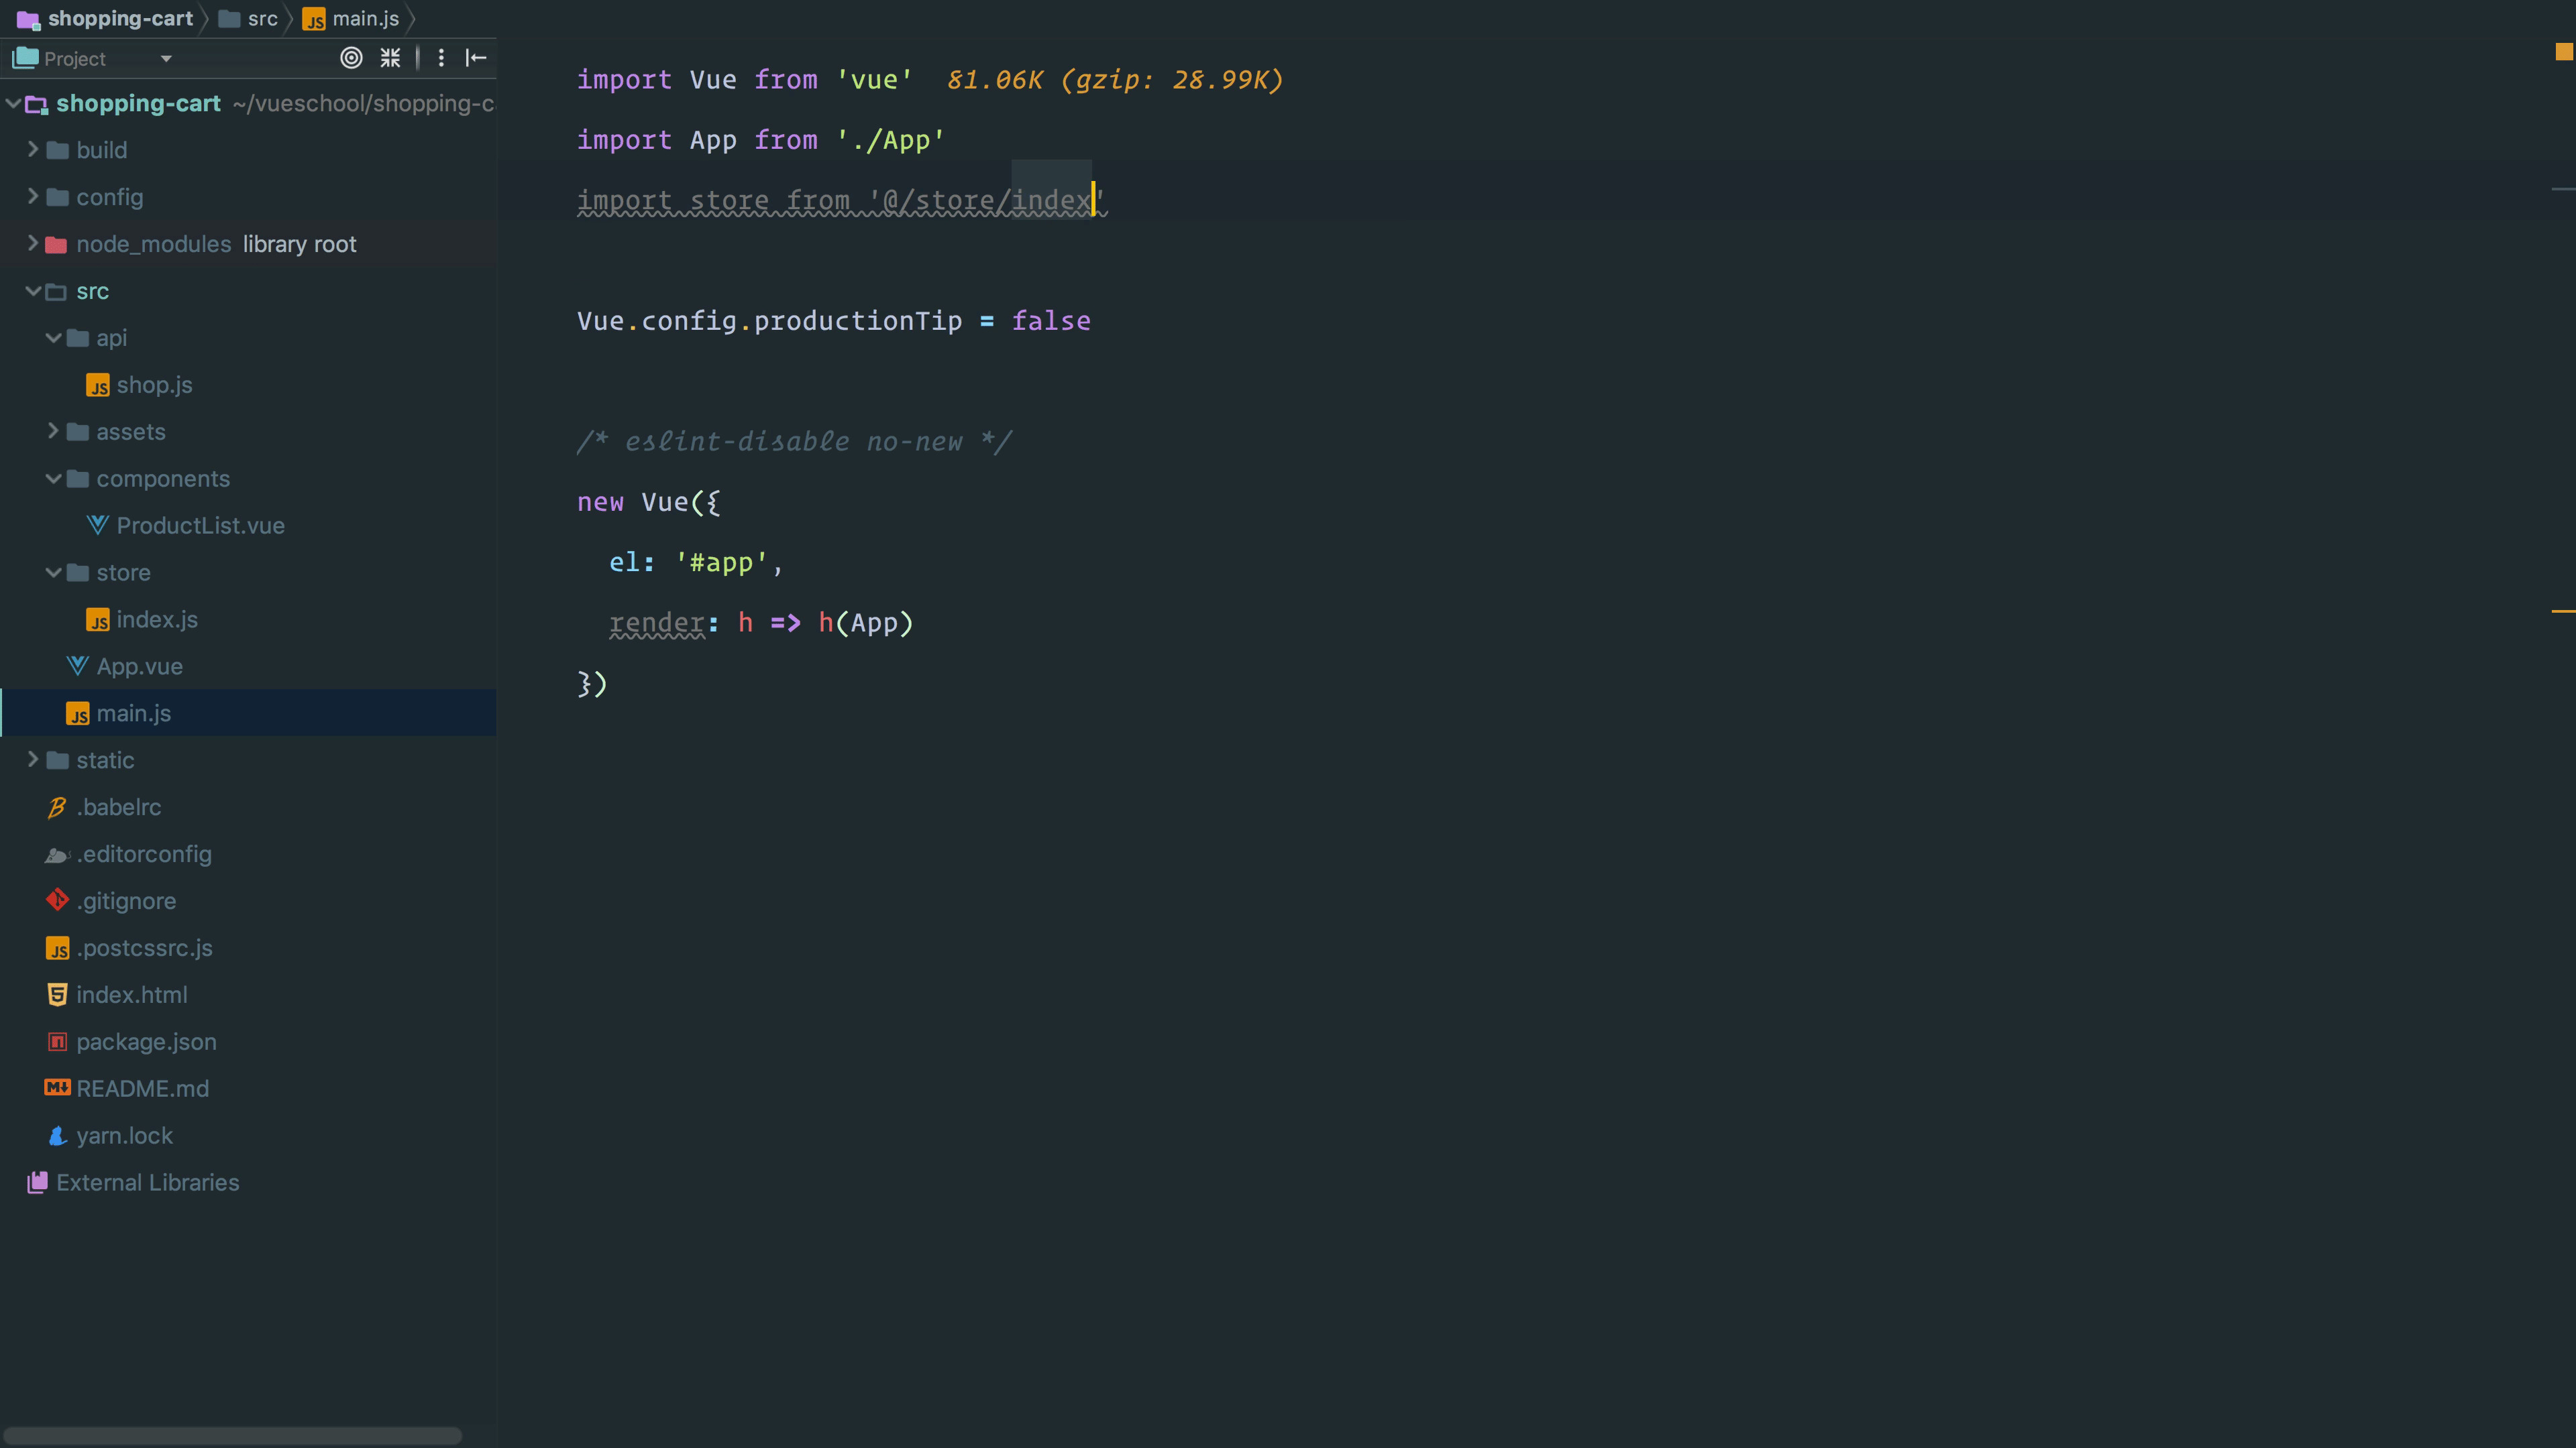Click the .editorconfig file icon

click(x=57, y=855)
